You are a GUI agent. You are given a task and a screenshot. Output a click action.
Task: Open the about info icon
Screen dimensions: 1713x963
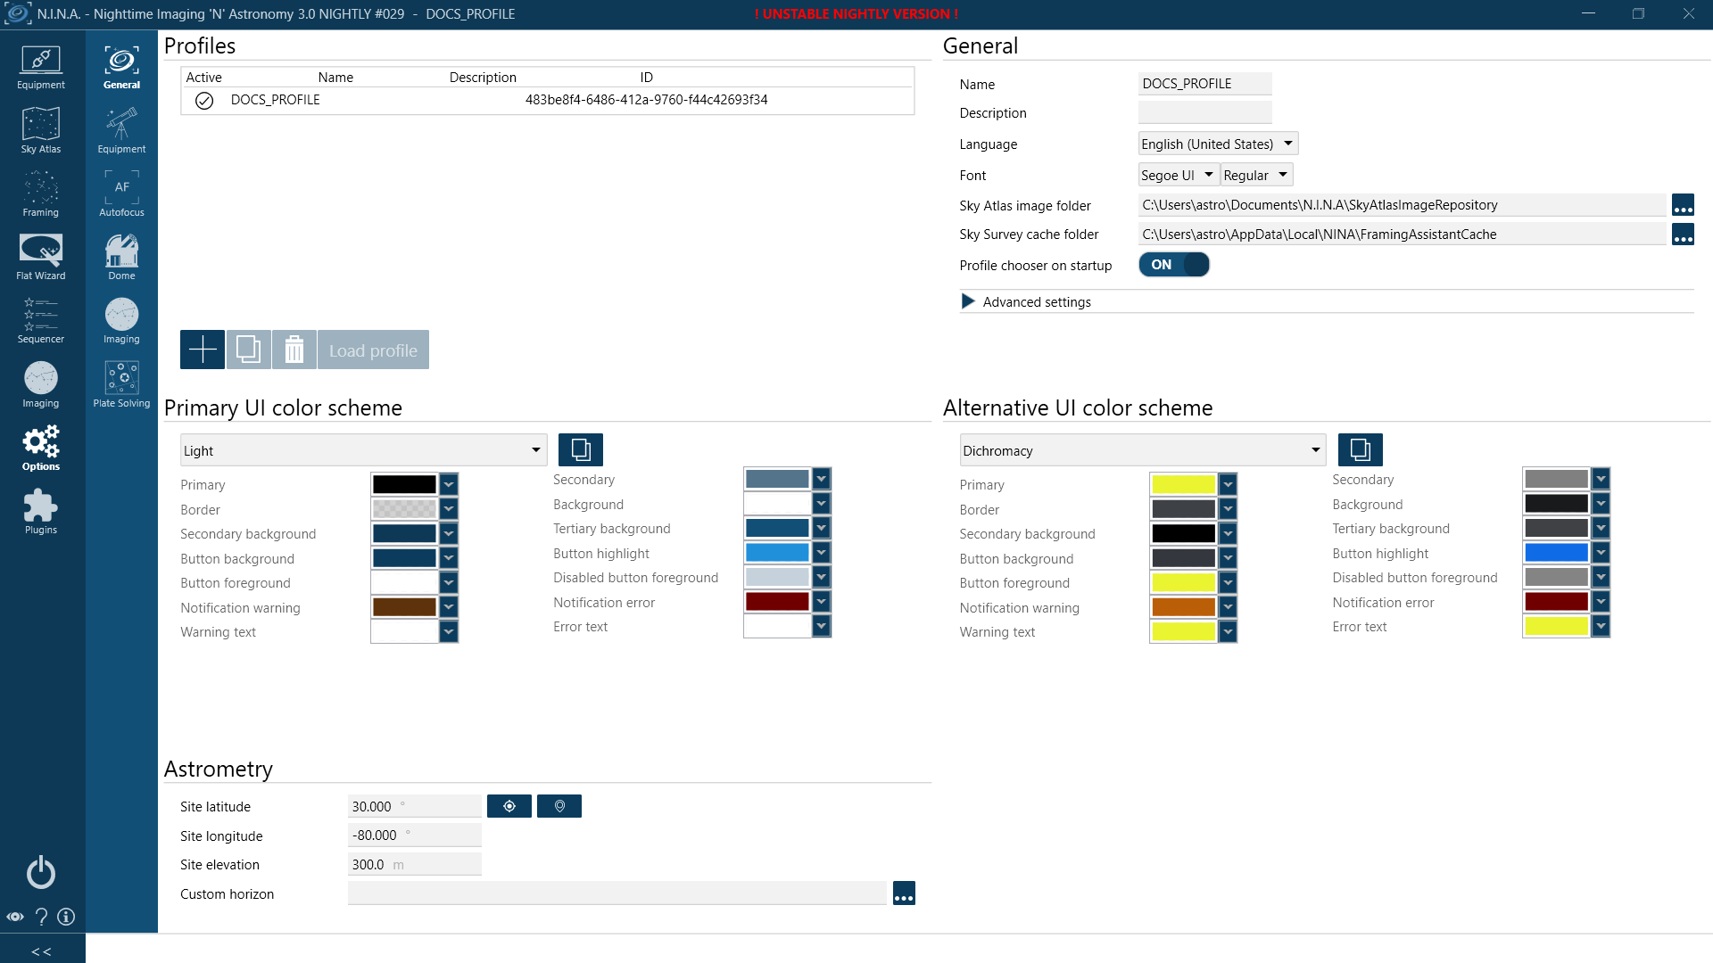(x=66, y=917)
